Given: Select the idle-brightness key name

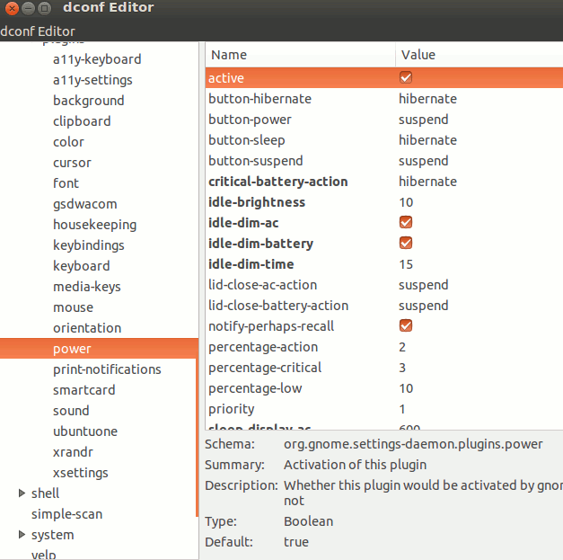Looking at the screenshot, I should click(257, 202).
